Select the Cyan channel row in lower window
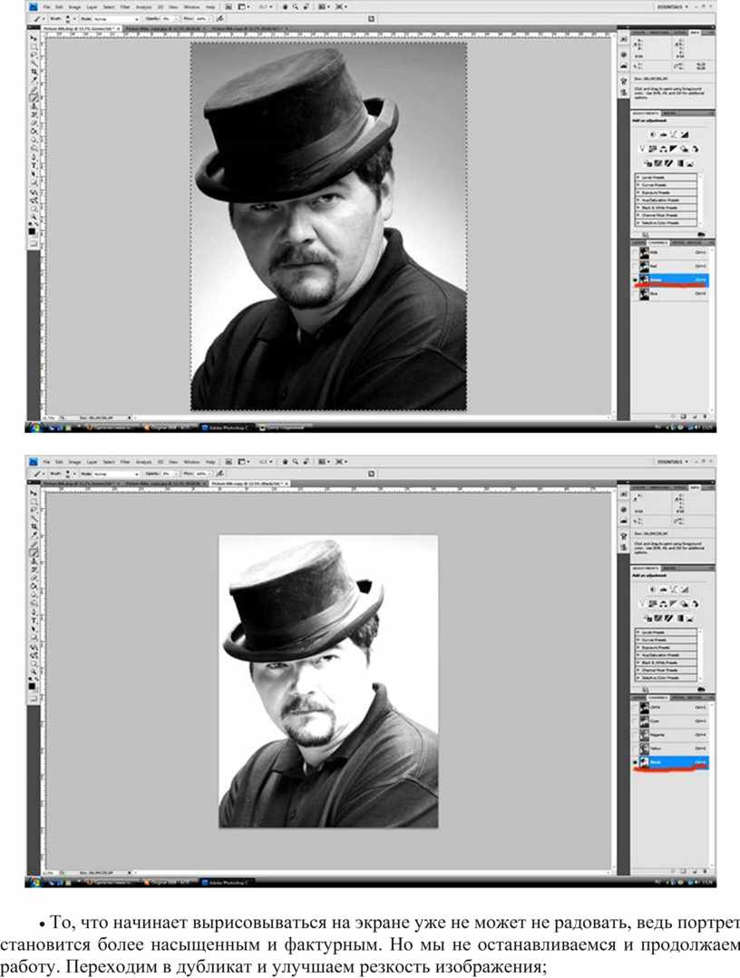740x978 pixels. [670, 721]
